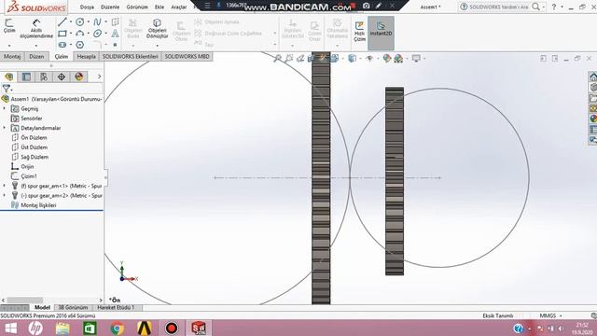Image resolution: width=597 pixels, height=336 pixels.
Task: Switch to Hareket Etüdü 1 tab
Action: [116, 307]
